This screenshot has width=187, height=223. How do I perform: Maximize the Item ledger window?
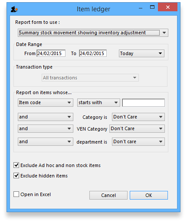152,7
